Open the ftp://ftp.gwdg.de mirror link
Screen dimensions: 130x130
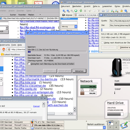pyautogui.click(x=25, y=89)
